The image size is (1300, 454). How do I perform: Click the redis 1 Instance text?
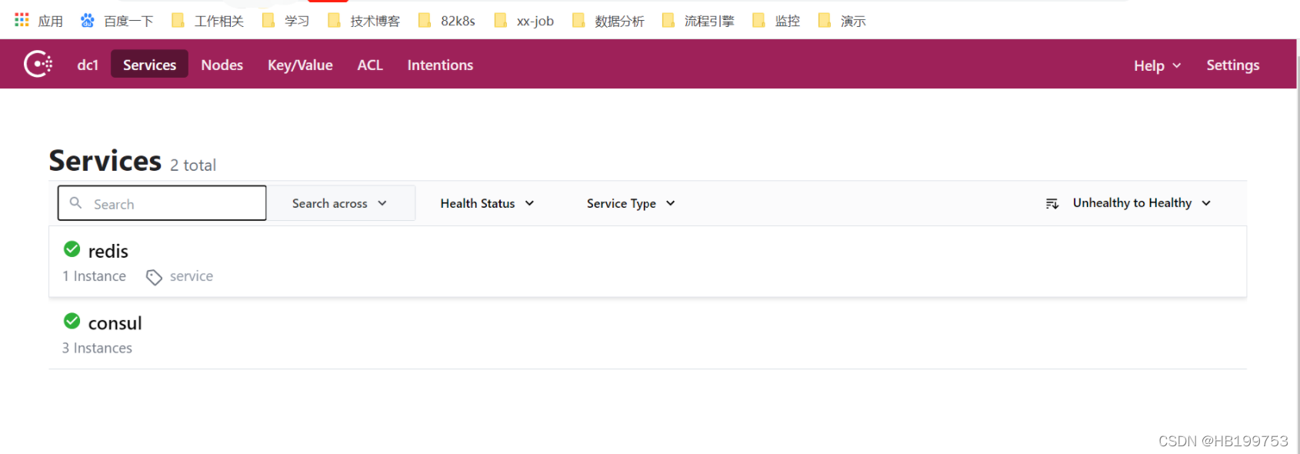(94, 276)
